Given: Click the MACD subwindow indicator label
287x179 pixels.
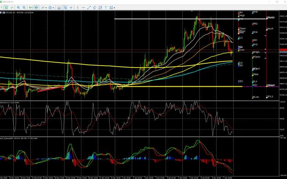Looking at the screenshot, I should tap(19, 139).
